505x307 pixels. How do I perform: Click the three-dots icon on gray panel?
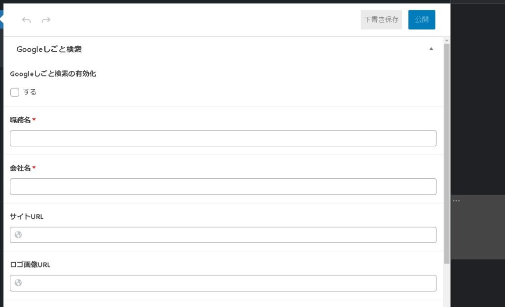[x=456, y=201]
